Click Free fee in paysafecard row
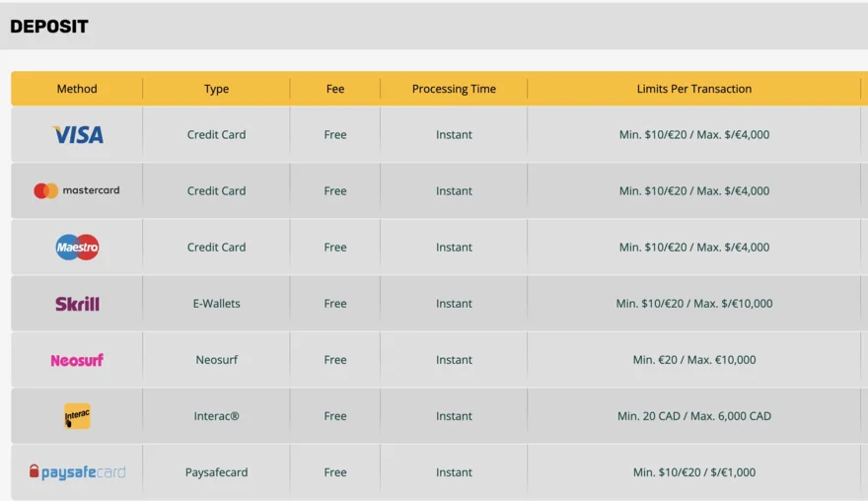Image resolution: width=868 pixels, height=501 pixels. click(x=335, y=472)
